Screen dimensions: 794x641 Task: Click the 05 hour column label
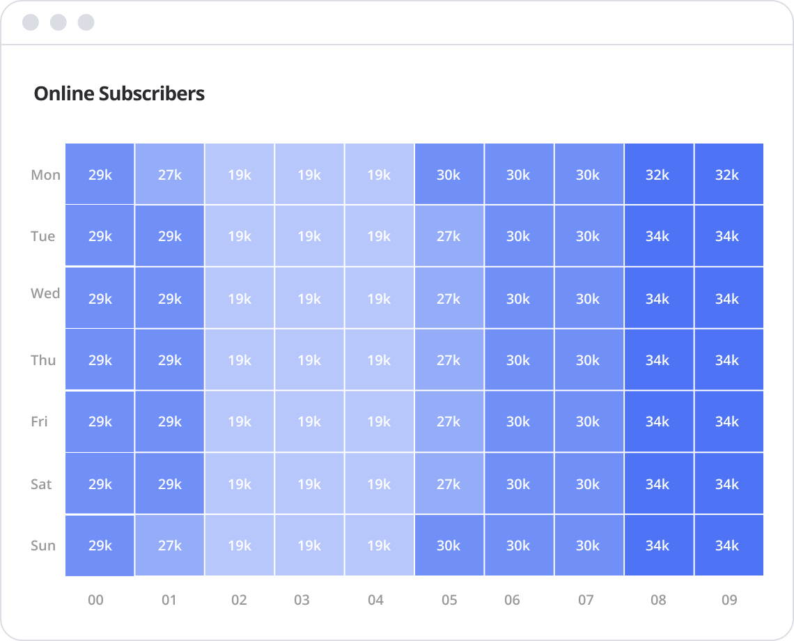pos(449,600)
